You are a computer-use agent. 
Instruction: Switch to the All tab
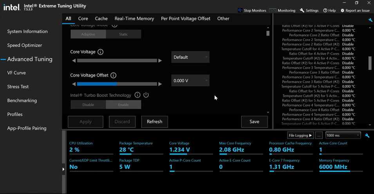point(69,19)
